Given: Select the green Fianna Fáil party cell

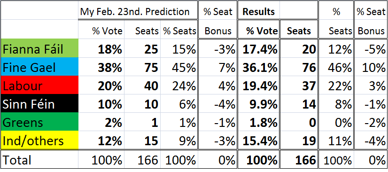Looking at the screenshot, I should (x=39, y=48).
